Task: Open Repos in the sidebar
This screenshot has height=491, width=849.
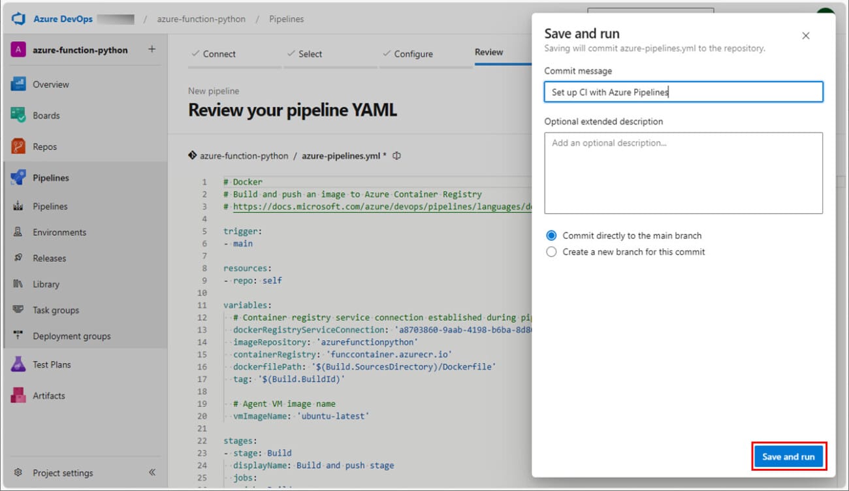Action: (x=45, y=147)
